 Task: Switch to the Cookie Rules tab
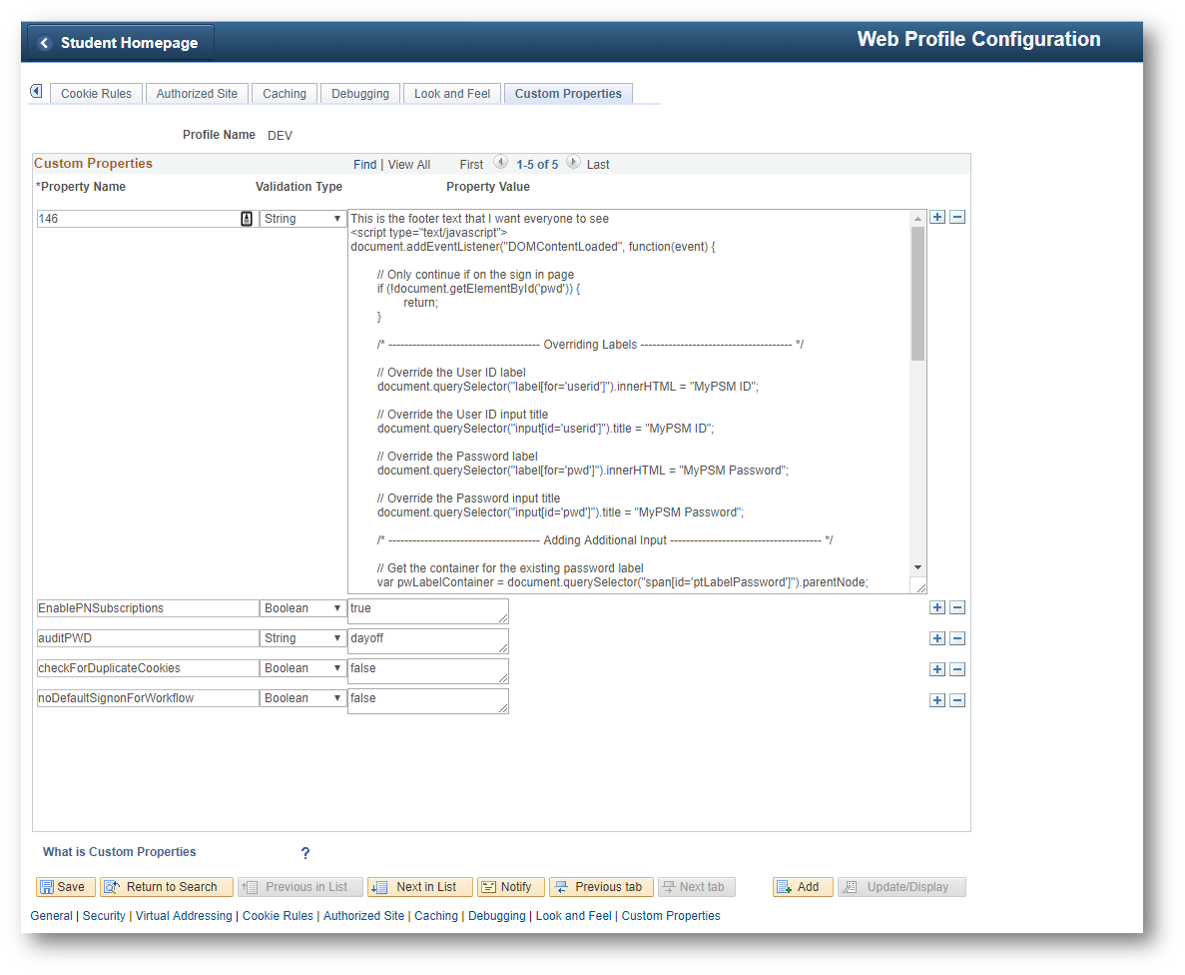[x=96, y=94]
